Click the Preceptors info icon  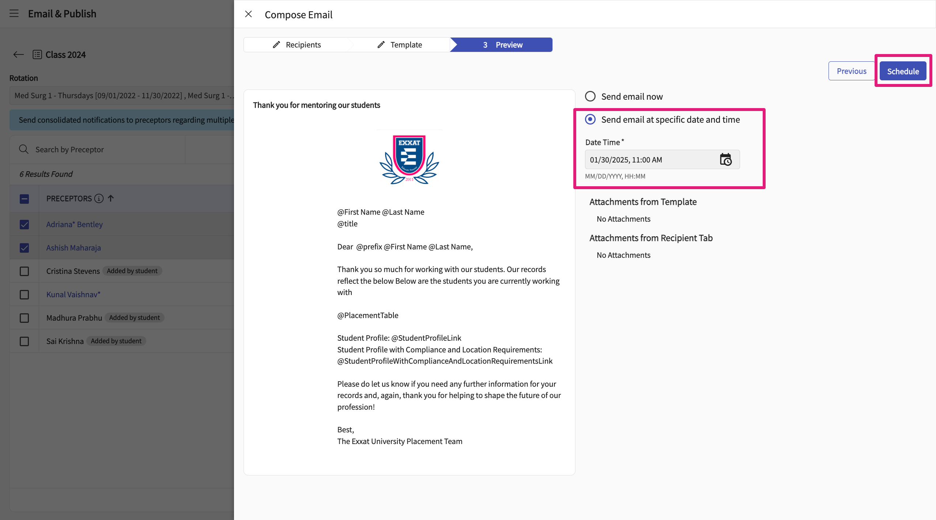[x=99, y=198]
